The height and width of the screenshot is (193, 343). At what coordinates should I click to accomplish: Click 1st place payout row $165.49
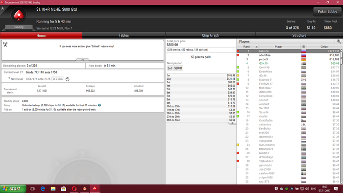(x=201, y=75)
